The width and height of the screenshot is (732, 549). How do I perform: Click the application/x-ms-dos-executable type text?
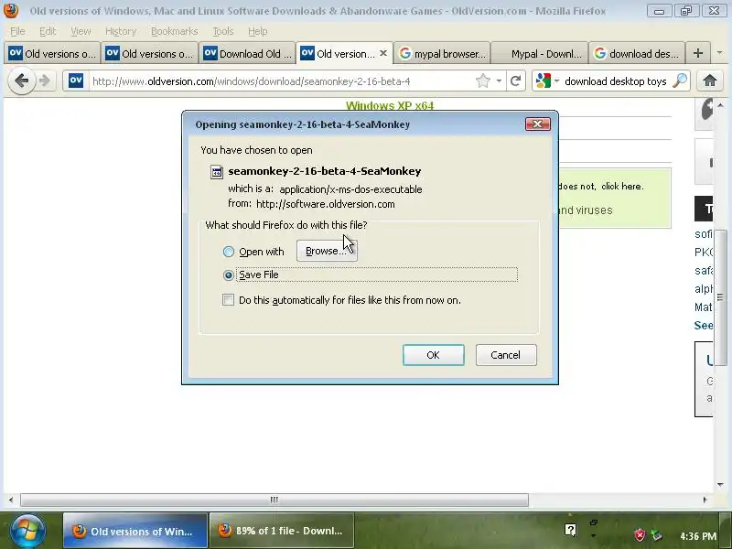click(x=350, y=189)
